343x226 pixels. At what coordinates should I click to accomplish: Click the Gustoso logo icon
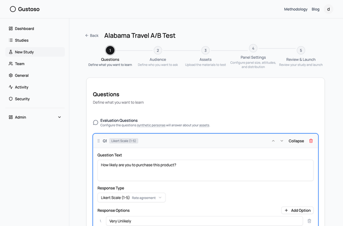pyautogui.click(x=13, y=9)
